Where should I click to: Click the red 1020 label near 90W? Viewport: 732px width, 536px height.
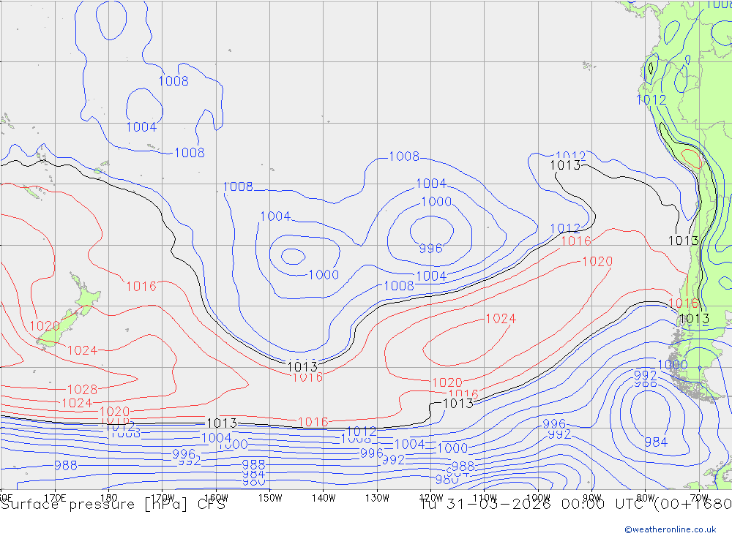click(x=597, y=262)
